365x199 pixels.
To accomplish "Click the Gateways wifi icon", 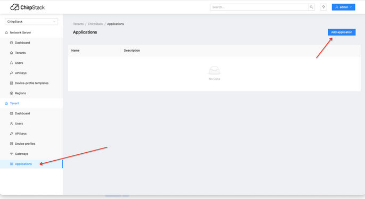I will click(11, 154).
